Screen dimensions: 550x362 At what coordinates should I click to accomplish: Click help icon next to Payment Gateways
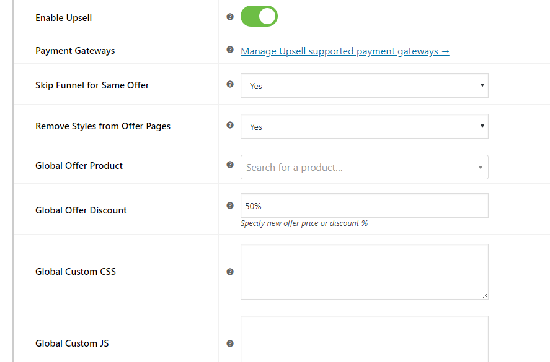(230, 50)
